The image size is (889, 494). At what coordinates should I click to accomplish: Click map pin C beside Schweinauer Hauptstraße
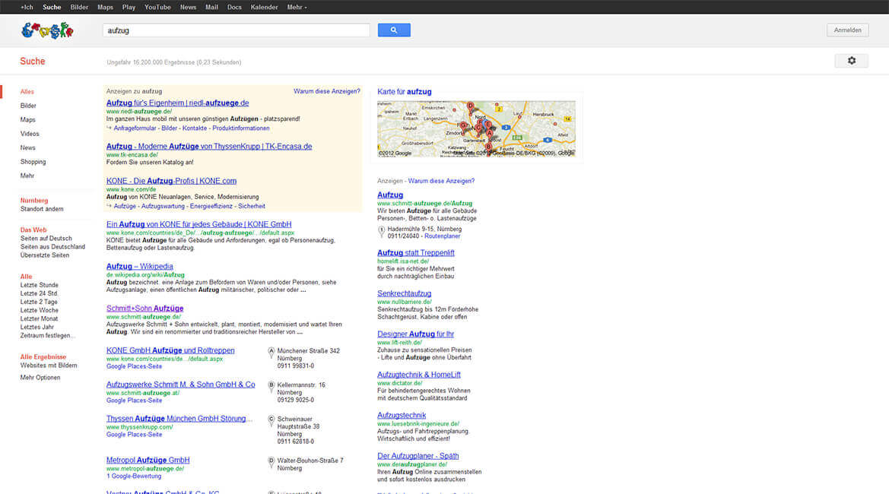click(271, 420)
